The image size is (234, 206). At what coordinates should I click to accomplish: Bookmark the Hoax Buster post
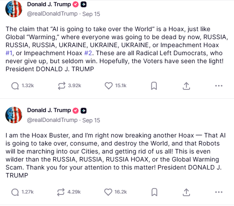click(x=155, y=192)
